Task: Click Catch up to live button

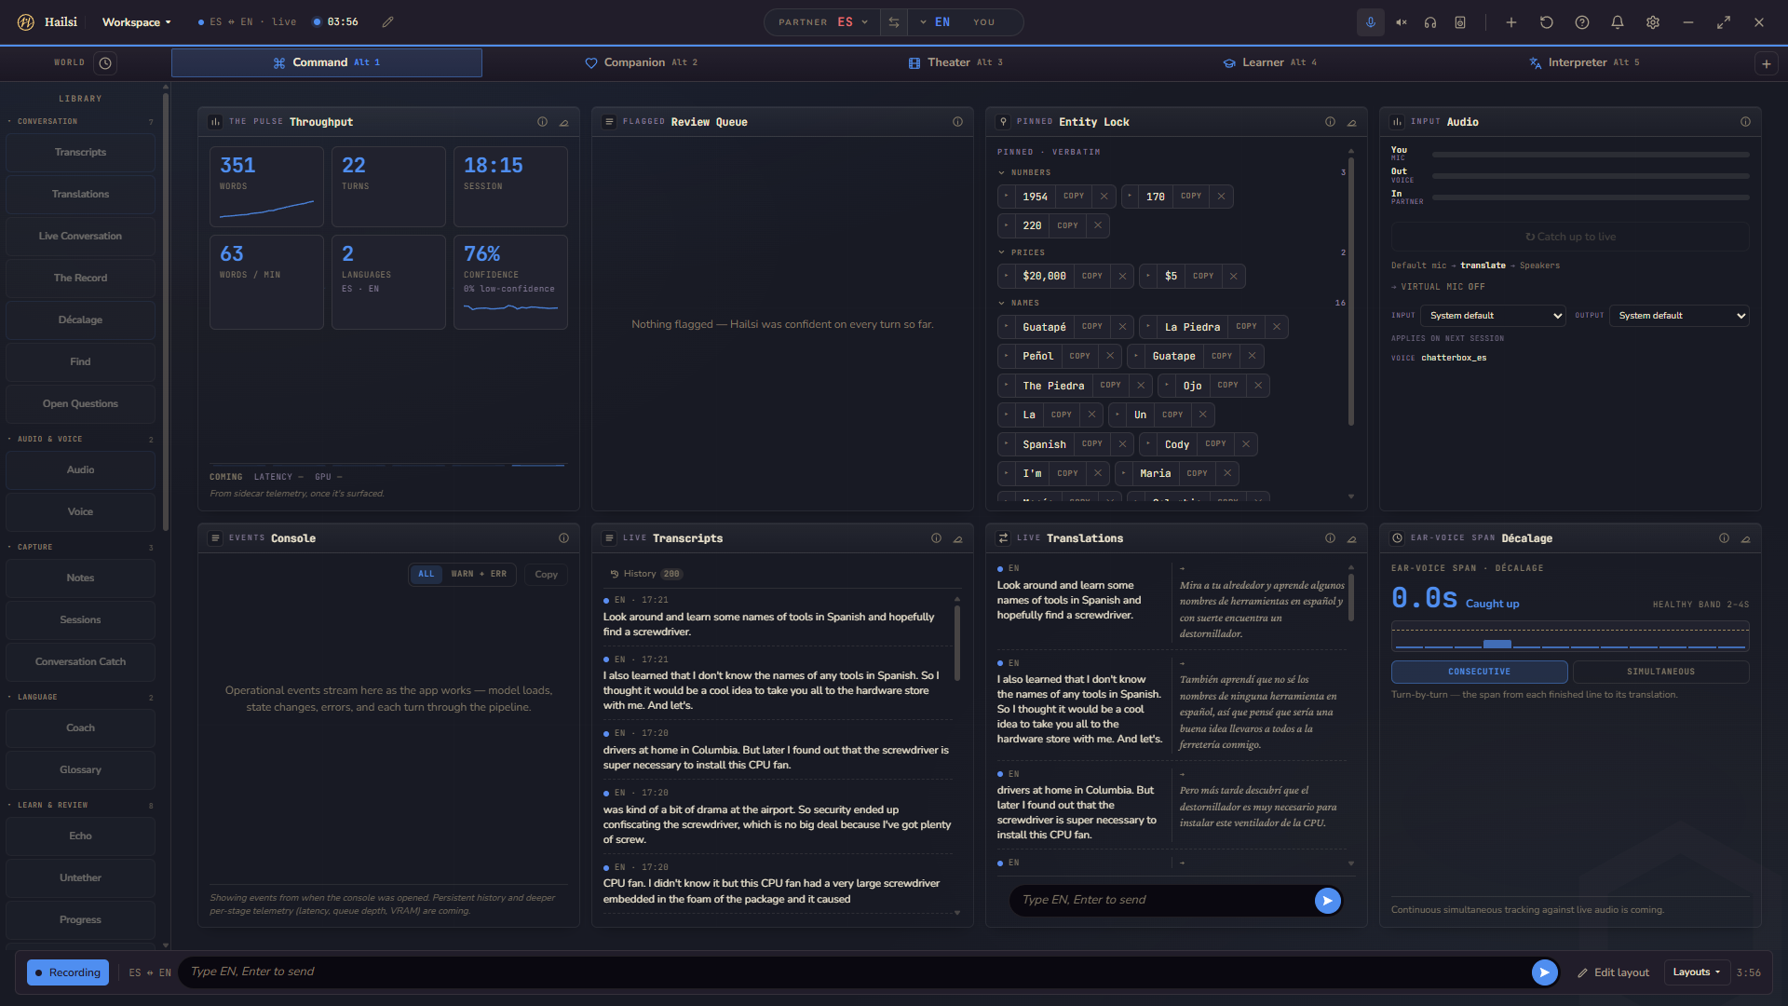Action: pyautogui.click(x=1570, y=237)
